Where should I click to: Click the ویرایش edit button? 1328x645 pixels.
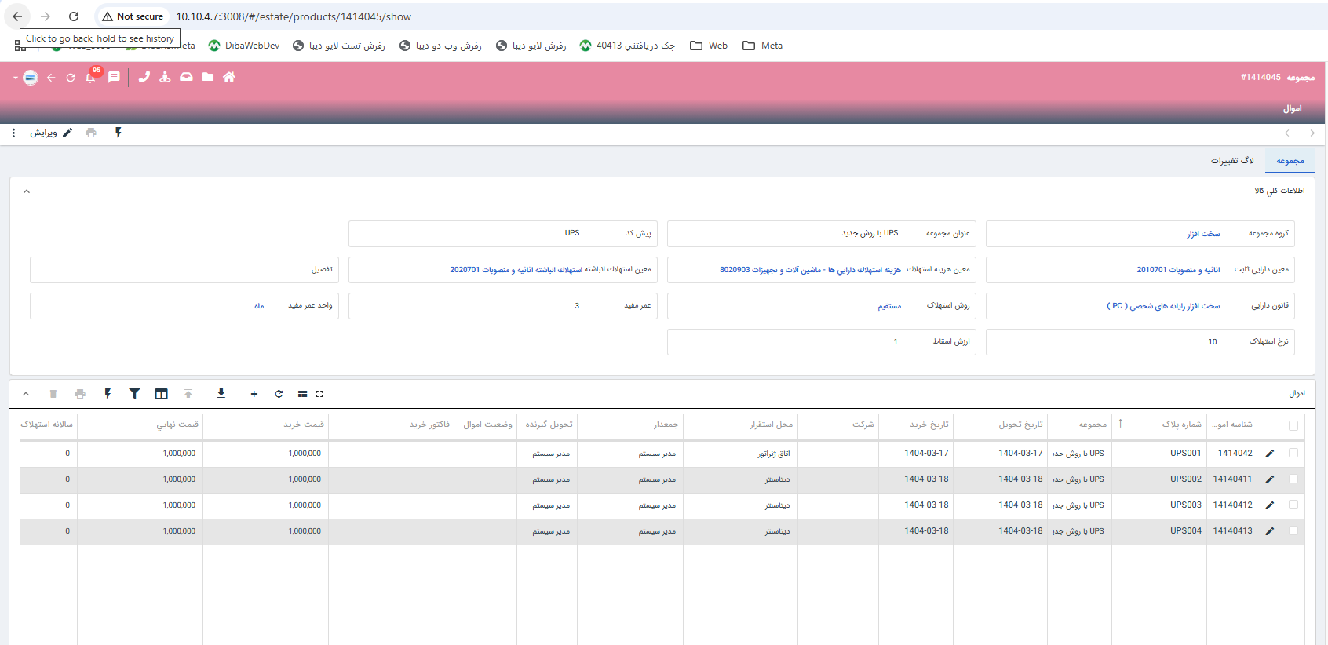[51, 133]
